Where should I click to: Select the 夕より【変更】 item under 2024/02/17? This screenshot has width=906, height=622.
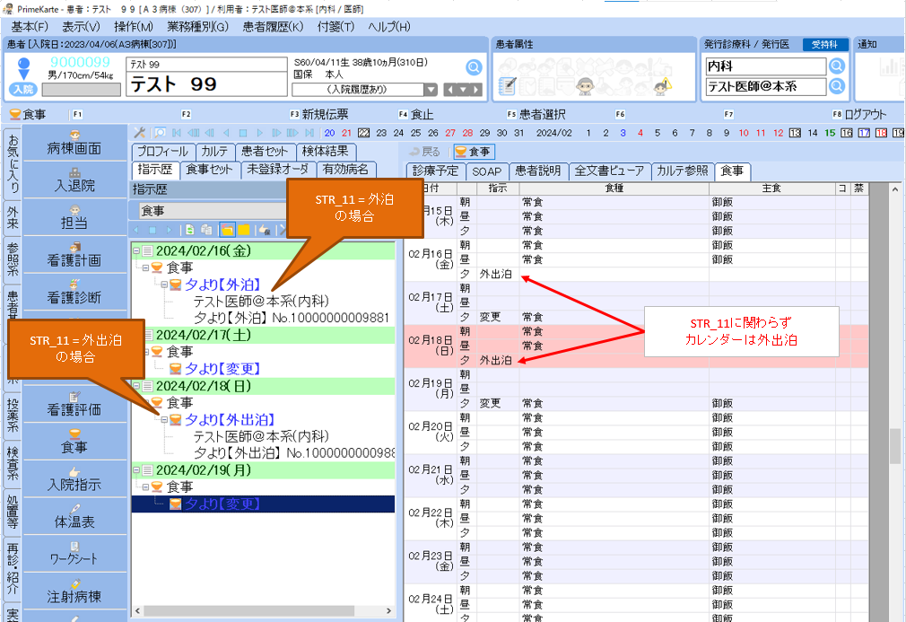222,369
